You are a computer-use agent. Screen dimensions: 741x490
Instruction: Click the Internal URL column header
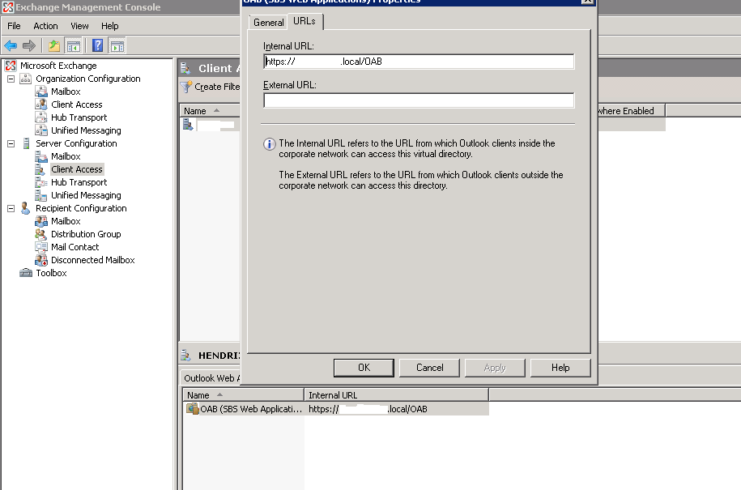pos(396,395)
